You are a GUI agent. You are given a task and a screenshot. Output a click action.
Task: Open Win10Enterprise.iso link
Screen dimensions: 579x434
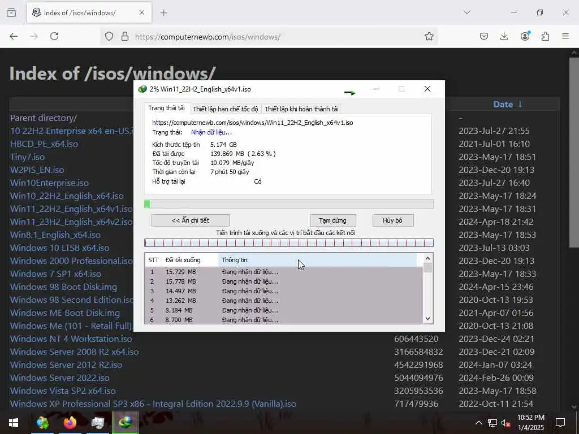[50, 183]
